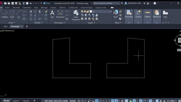The width and height of the screenshot is (181, 102).
Task: Click the Share button
Action: [x=47, y=3]
